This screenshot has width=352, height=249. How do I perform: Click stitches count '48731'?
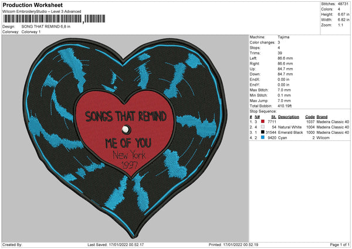click(343, 4)
